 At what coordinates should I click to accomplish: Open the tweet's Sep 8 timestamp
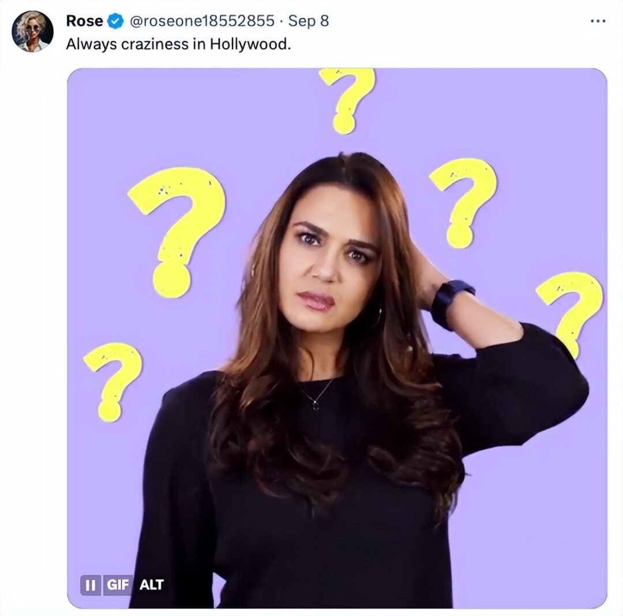pyautogui.click(x=308, y=21)
